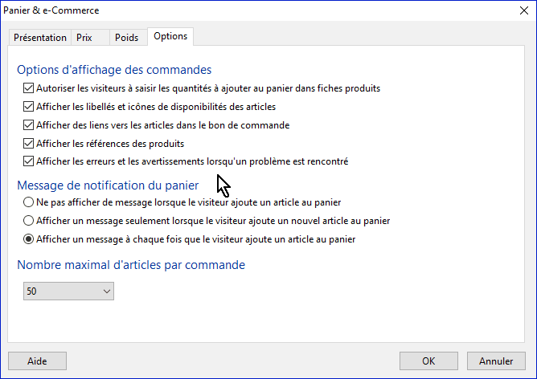537x379 pixels.
Task: Toggle errors and warnings display checkbox
Action: click(x=29, y=162)
